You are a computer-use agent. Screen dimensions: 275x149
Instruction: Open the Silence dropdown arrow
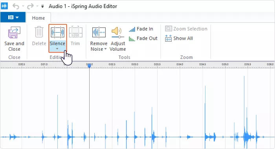coord(57,49)
